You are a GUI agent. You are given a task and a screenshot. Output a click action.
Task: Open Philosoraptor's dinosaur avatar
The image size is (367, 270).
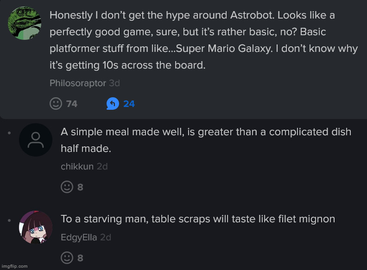tap(25, 23)
